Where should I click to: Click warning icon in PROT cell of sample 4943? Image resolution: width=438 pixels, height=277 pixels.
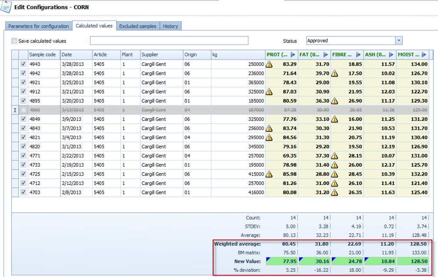269,64
